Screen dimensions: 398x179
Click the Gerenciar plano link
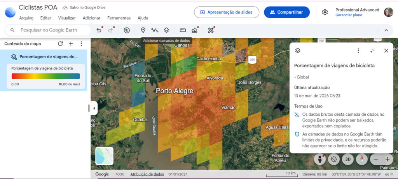click(x=349, y=15)
